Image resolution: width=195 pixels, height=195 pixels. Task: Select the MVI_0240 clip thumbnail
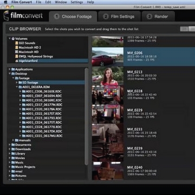pos(108,171)
